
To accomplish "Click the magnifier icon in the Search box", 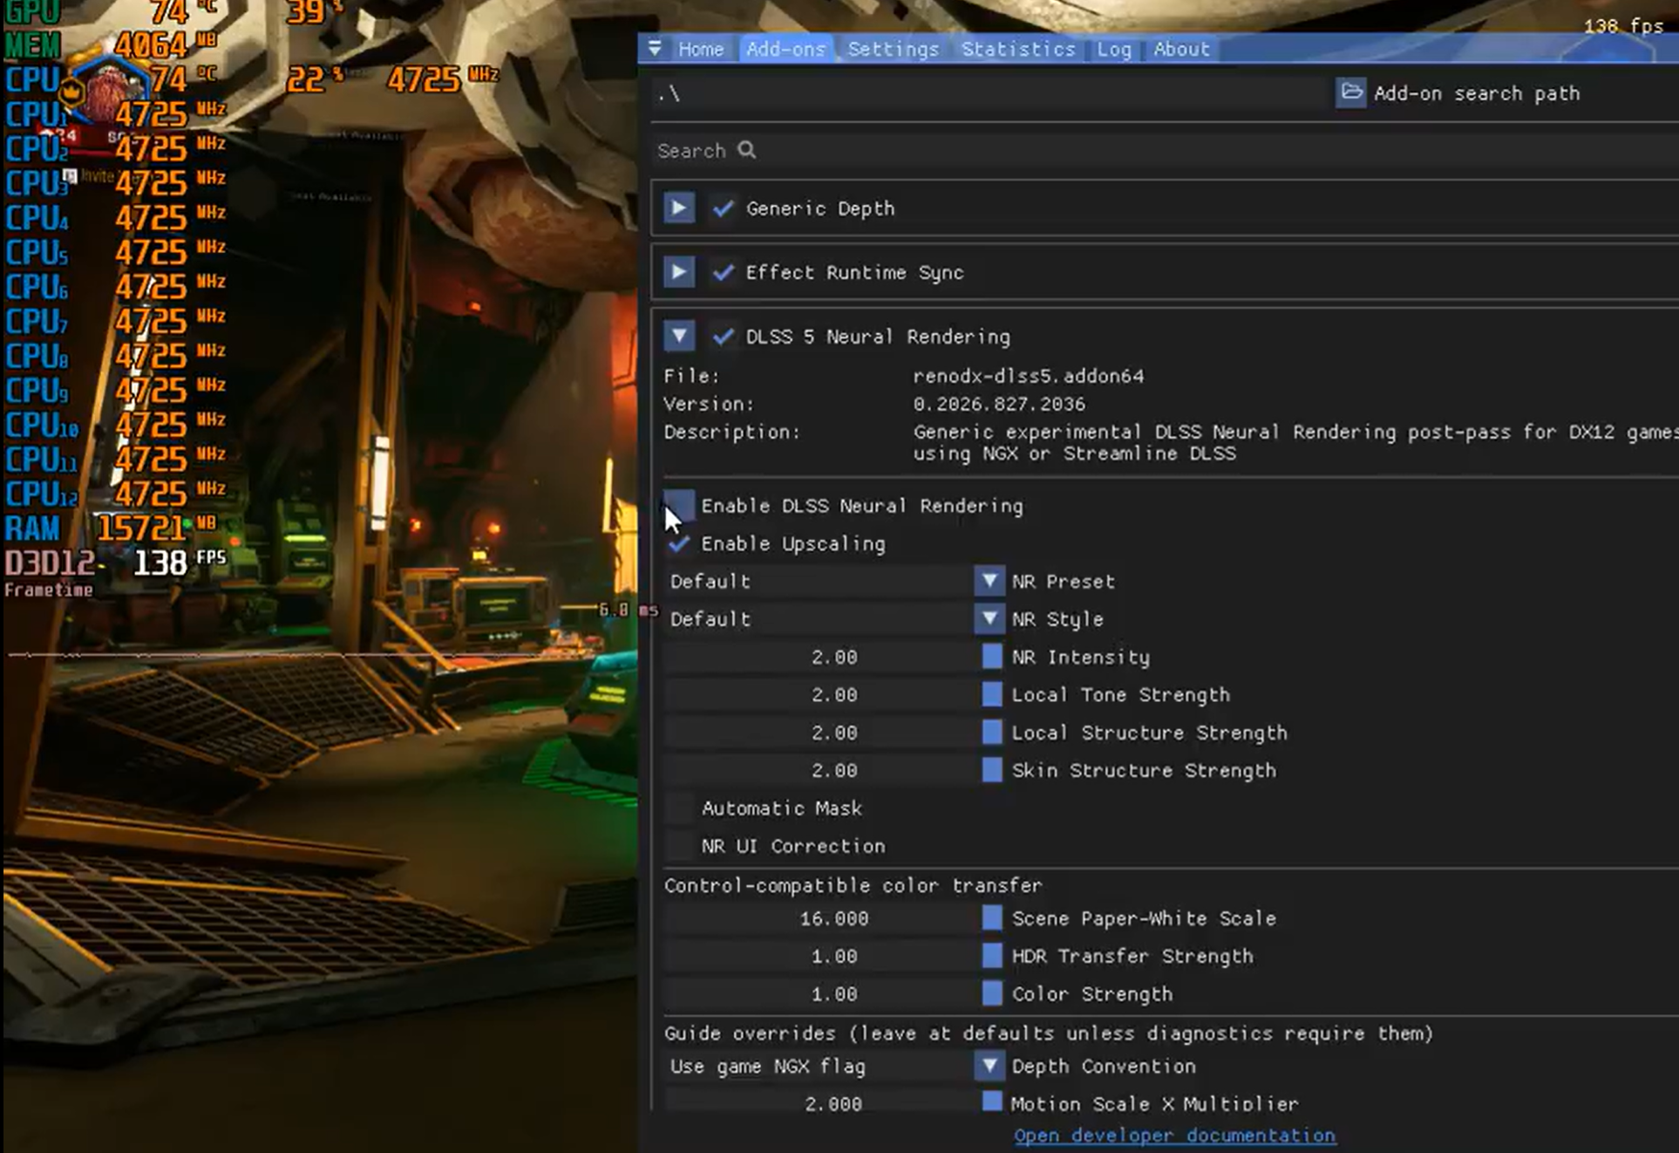I will (x=746, y=150).
